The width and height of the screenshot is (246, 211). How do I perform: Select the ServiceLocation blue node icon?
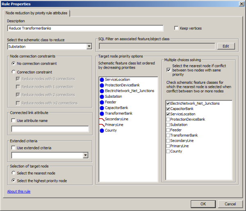point(102,79)
